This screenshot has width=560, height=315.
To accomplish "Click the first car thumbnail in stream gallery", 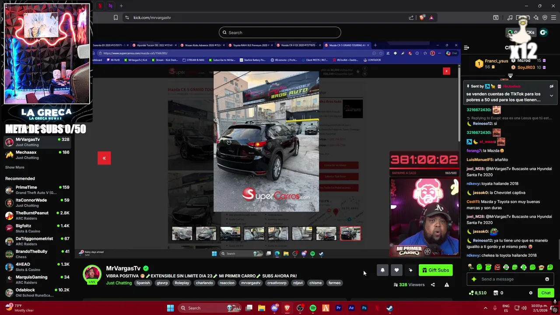I will point(182,233).
